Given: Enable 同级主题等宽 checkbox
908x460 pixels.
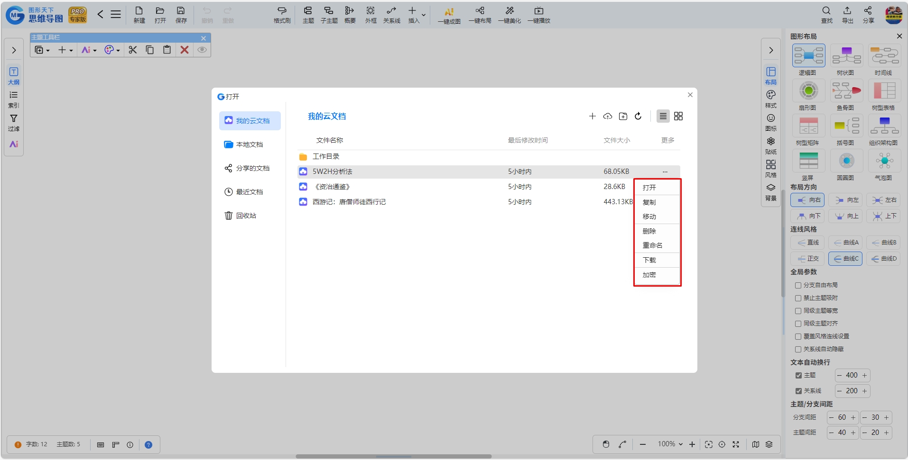Looking at the screenshot, I should click(x=798, y=311).
